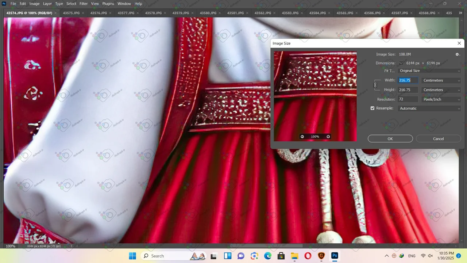Open File Explorer from the taskbar
The height and width of the screenshot is (263, 467).
(294, 256)
